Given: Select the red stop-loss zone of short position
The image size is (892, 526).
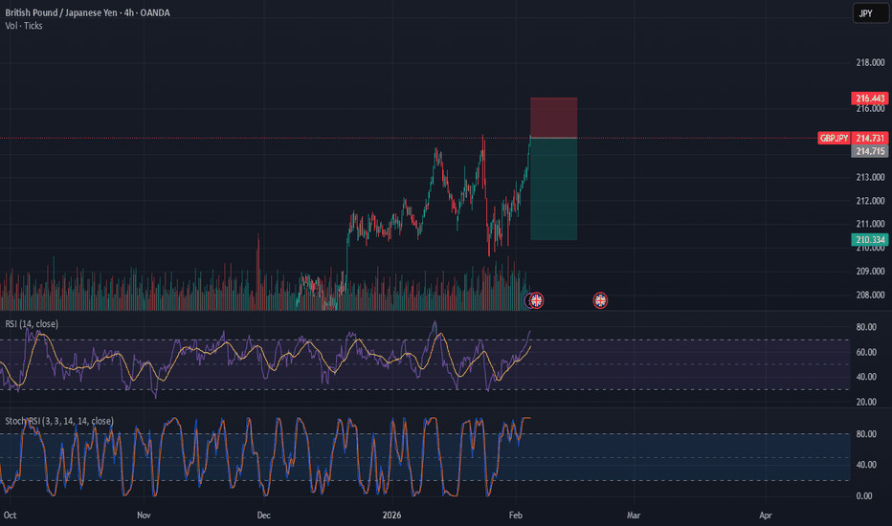Looking at the screenshot, I should [553, 118].
